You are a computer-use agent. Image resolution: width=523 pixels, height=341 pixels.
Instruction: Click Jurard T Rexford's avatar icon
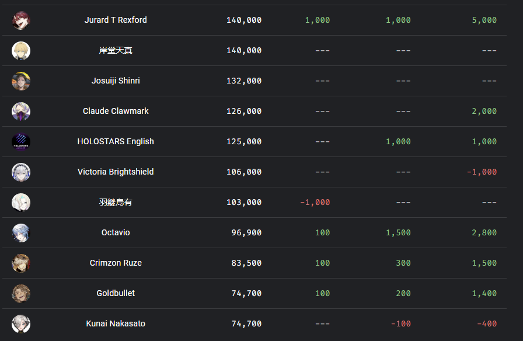click(21, 20)
